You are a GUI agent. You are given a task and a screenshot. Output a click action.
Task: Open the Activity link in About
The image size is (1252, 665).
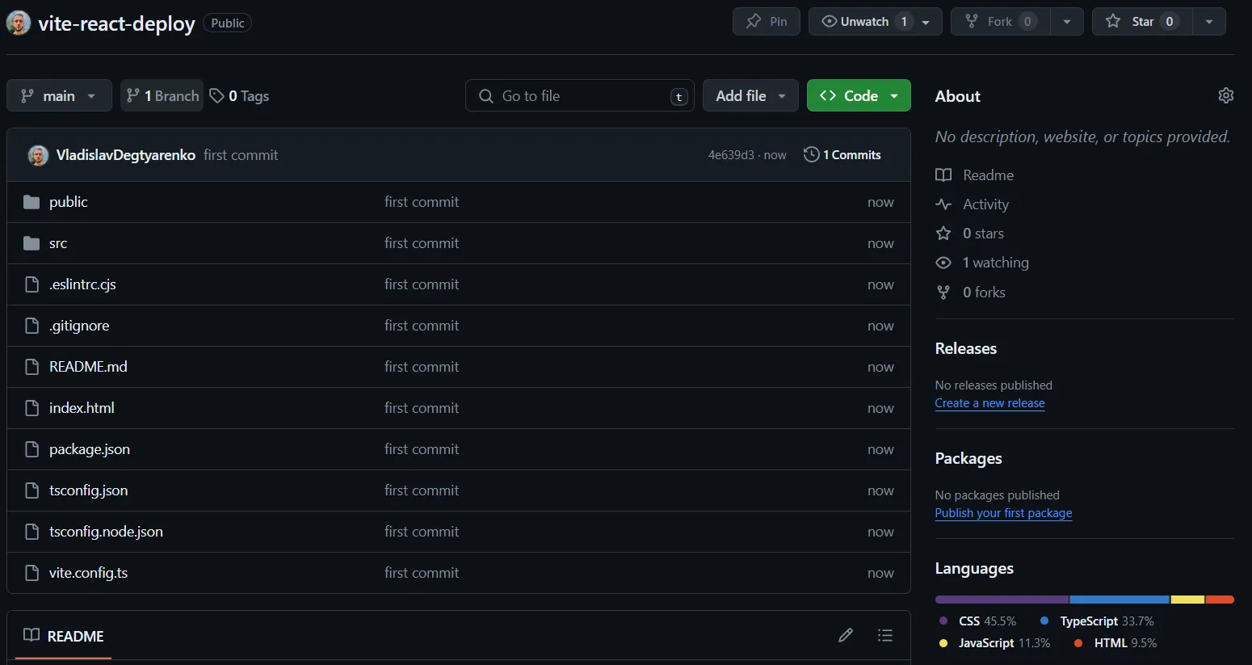coord(985,204)
